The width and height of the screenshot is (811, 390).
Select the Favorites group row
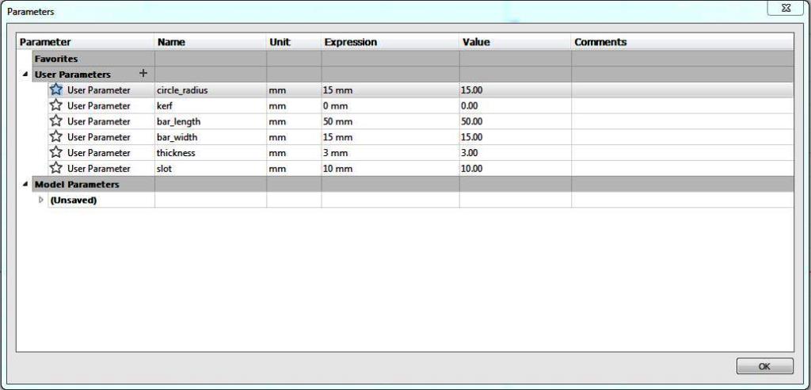point(413,59)
